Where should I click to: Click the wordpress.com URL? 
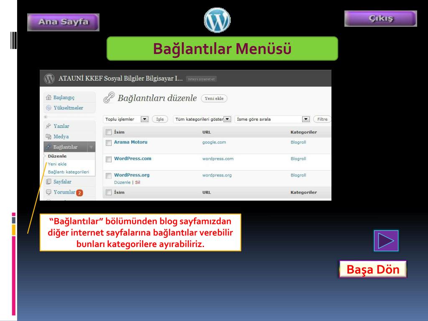point(218,159)
